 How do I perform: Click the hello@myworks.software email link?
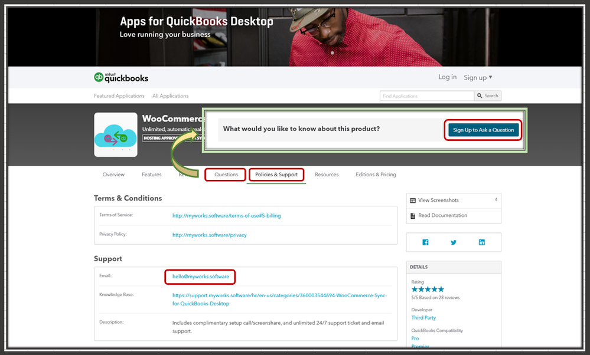201,277
